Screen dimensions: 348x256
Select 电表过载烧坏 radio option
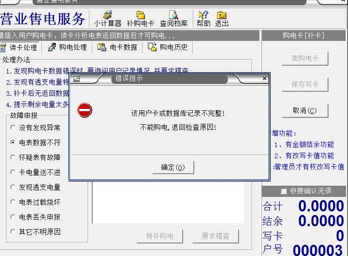(13, 202)
